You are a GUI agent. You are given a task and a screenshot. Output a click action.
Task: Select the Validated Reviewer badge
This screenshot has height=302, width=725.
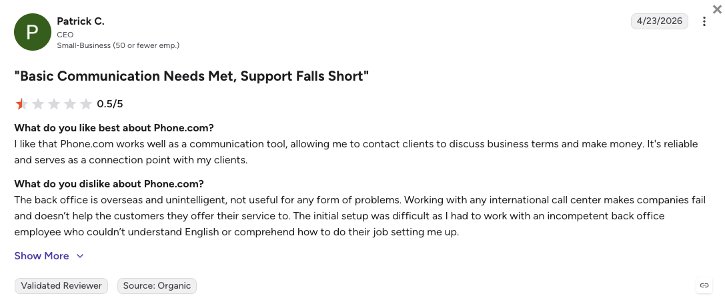pos(61,286)
